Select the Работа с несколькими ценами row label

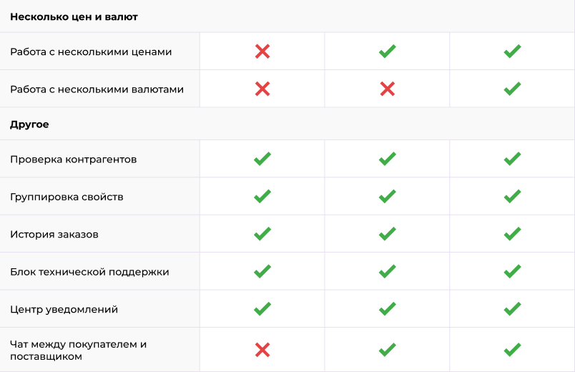pyautogui.click(x=91, y=52)
